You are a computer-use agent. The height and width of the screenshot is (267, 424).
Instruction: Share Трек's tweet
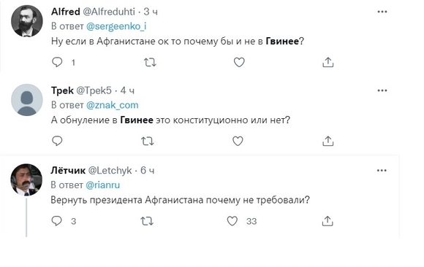tap(328, 141)
